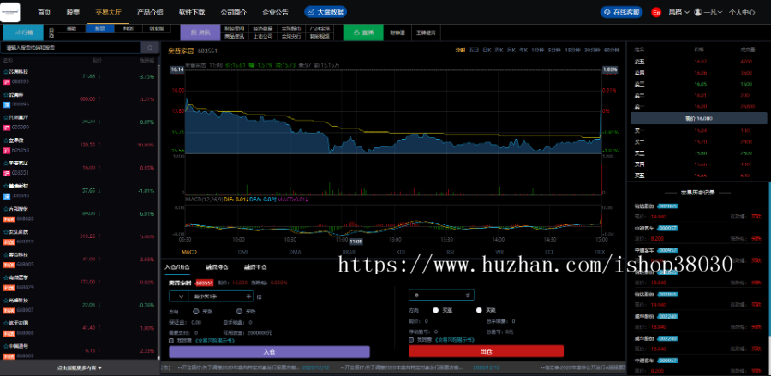The image size is (771, 376).
Task: Open the 交易大厅 trading hall menu
Action: tap(109, 12)
